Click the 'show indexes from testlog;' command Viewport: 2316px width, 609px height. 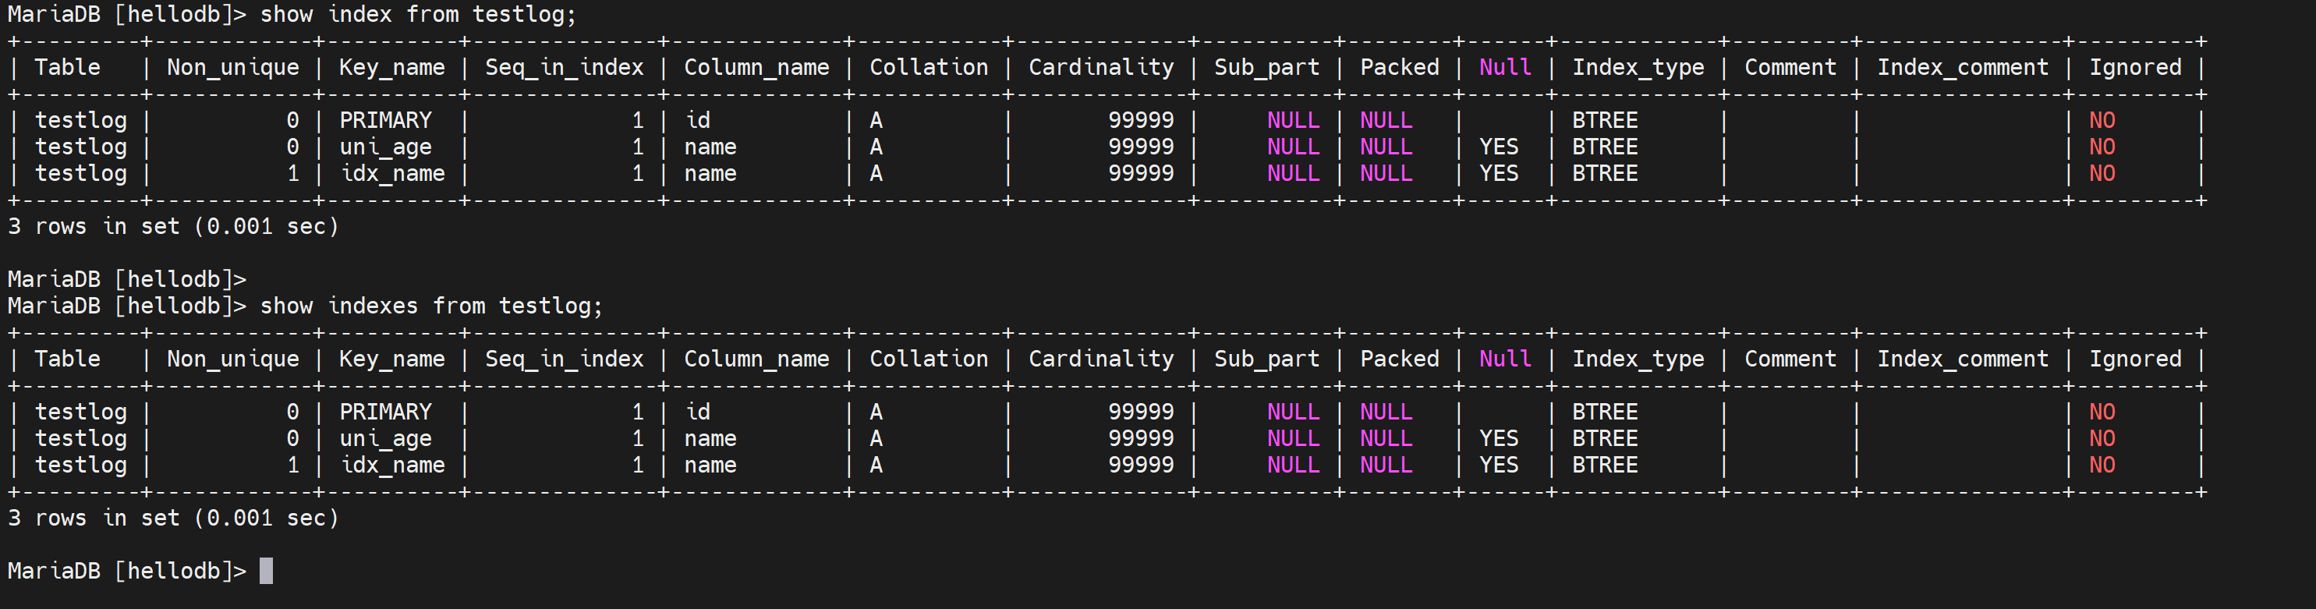pos(431,306)
